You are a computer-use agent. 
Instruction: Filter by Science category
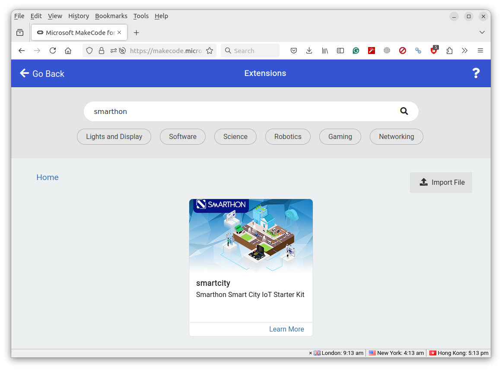(235, 137)
